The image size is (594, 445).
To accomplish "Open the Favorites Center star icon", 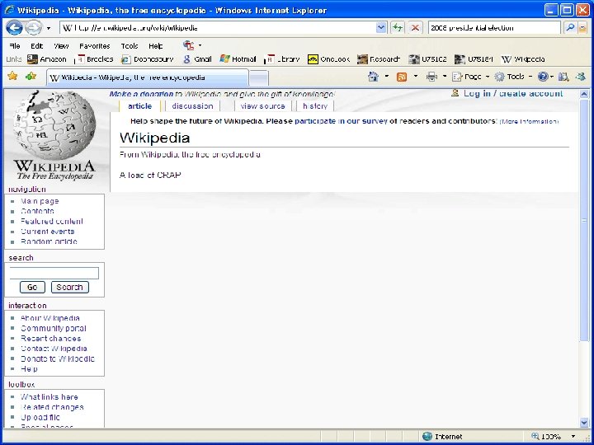I will pyautogui.click(x=12, y=77).
